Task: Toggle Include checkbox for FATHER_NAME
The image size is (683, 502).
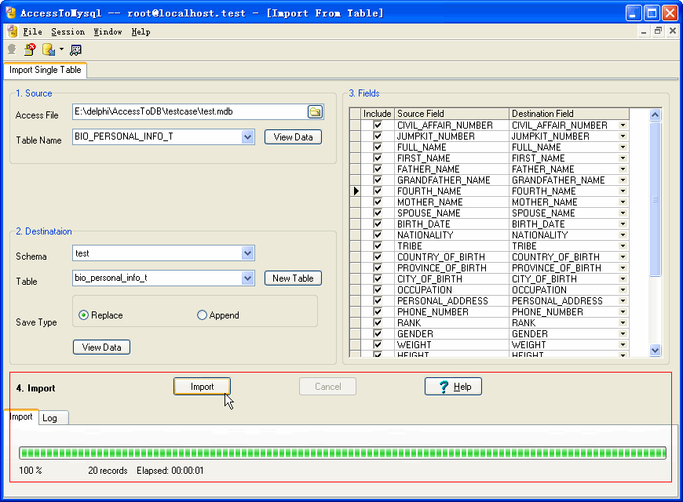Action: [378, 169]
